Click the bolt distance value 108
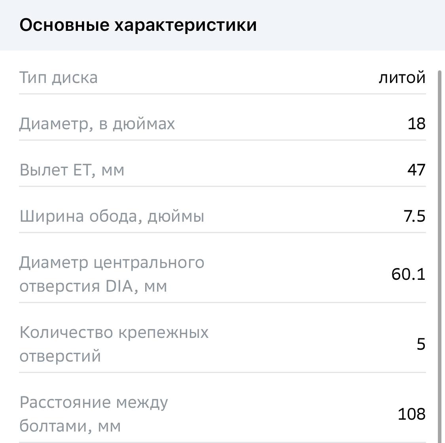The width and height of the screenshot is (445, 443). pos(411,414)
